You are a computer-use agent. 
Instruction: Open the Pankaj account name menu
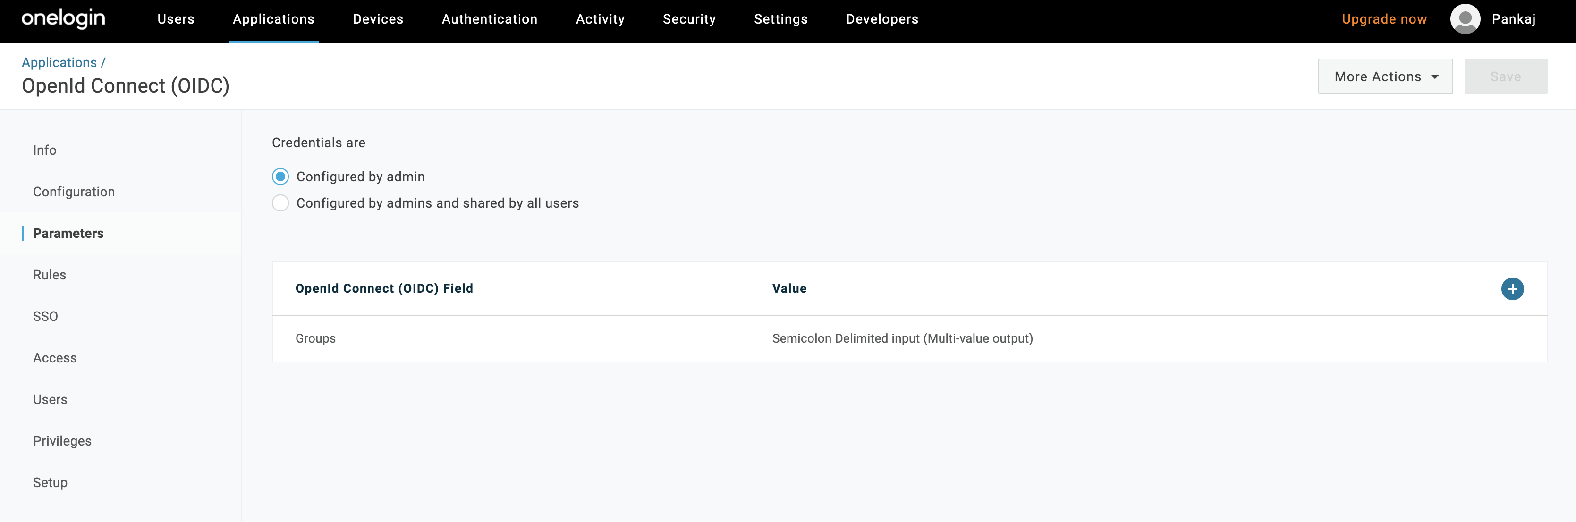(1514, 19)
